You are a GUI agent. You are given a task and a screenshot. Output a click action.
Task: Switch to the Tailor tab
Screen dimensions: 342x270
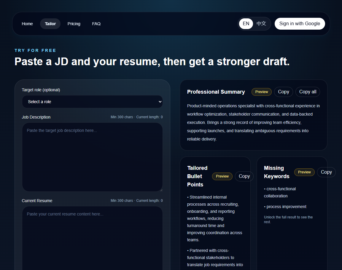point(50,23)
